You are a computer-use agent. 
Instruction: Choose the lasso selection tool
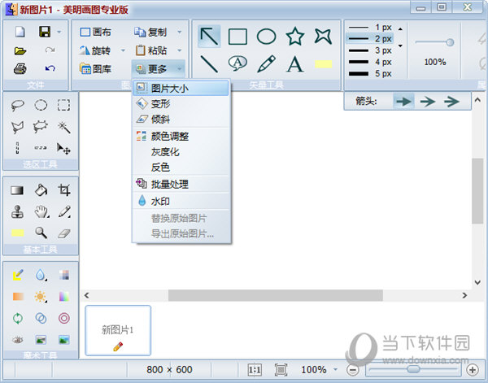[x=17, y=105]
